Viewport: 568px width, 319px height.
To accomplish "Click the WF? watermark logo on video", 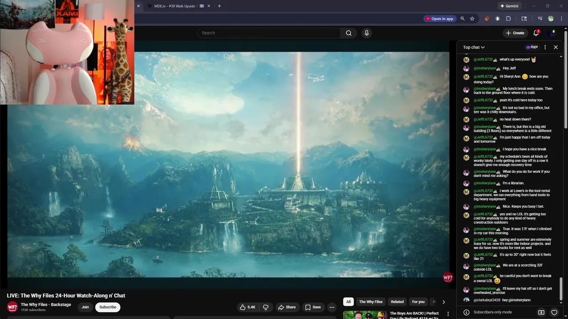I will click(448, 278).
